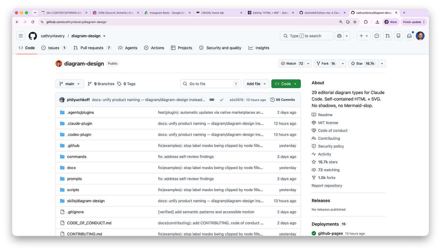Open the pull requests icon in GitHub header
This screenshot has height=252, width=441.
pyautogui.click(x=387, y=36)
